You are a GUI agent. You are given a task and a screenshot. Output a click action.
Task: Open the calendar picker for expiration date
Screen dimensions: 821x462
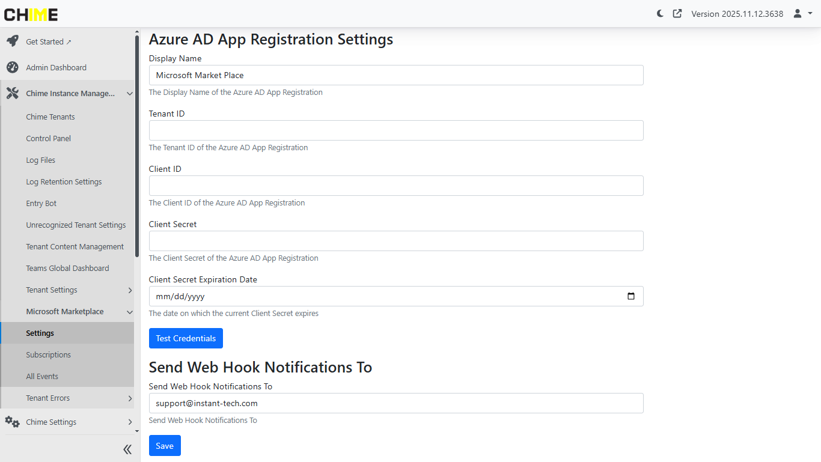click(630, 296)
